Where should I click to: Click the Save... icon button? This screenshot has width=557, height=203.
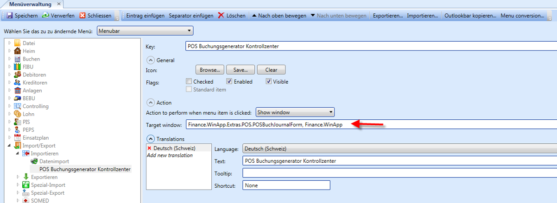point(241,70)
